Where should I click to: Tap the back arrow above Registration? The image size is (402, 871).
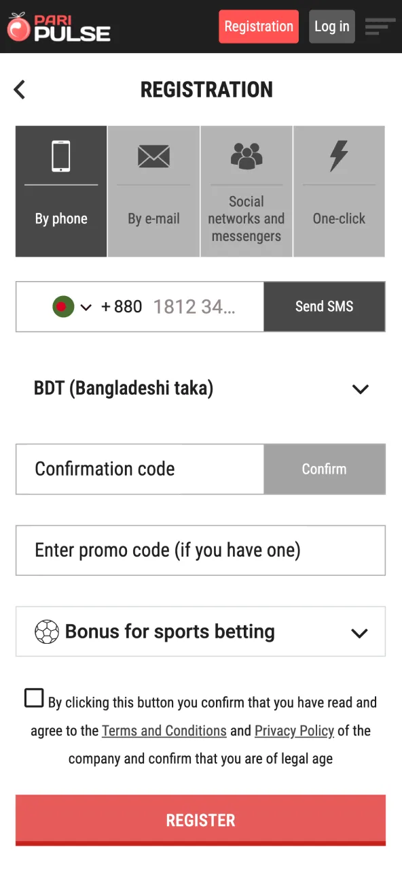coord(19,89)
